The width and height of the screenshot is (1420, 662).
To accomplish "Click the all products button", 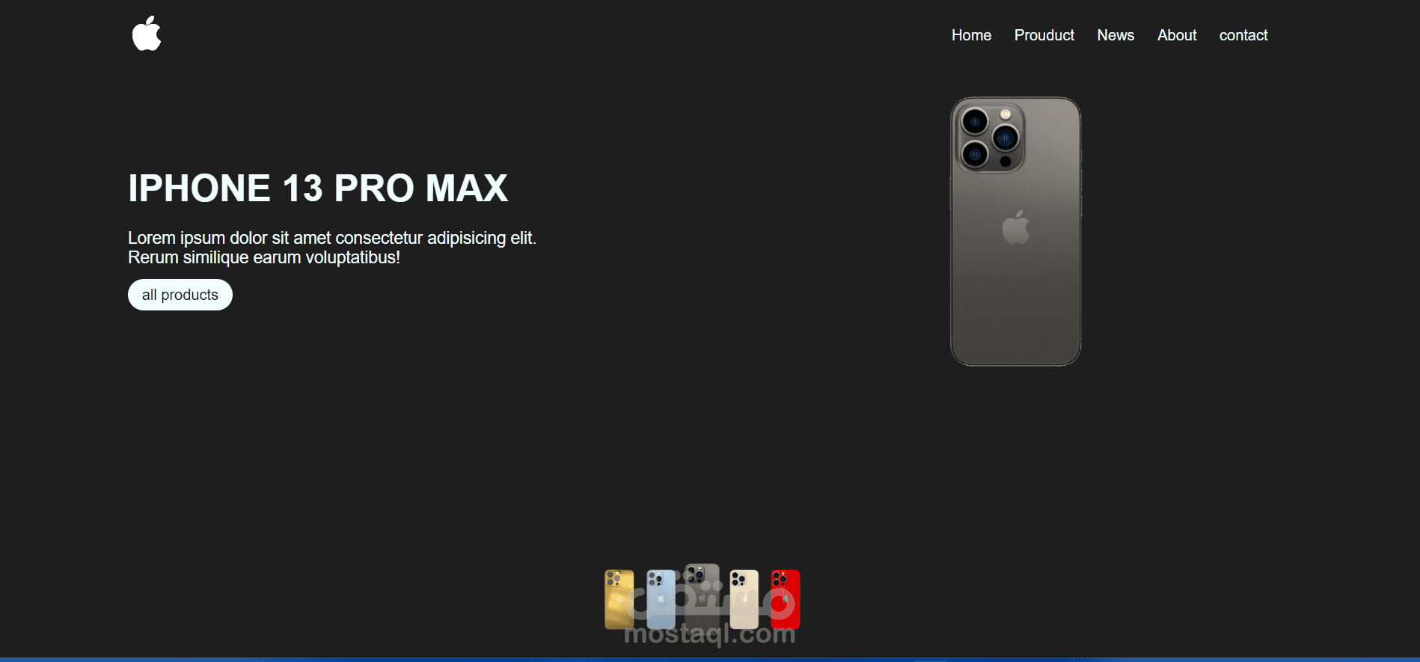I will pyautogui.click(x=180, y=295).
